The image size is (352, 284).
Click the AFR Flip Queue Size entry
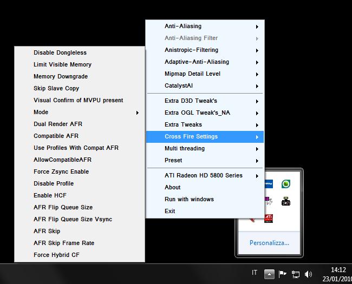click(x=80, y=207)
